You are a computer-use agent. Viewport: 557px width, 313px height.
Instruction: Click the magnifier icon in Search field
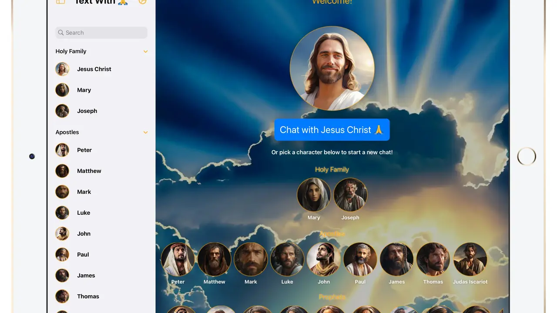click(61, 33)
